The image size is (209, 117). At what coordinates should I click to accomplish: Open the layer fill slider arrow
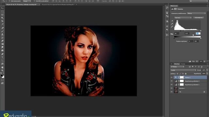click(207, 74)
